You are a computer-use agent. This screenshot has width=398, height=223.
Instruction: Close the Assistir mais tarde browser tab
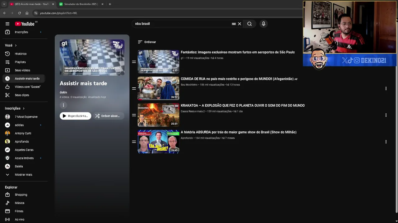(x=53, y=4)
